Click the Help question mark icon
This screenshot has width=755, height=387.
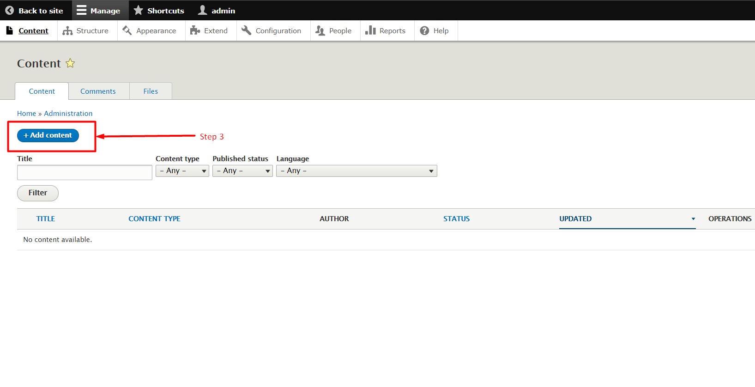pos(424,30)
